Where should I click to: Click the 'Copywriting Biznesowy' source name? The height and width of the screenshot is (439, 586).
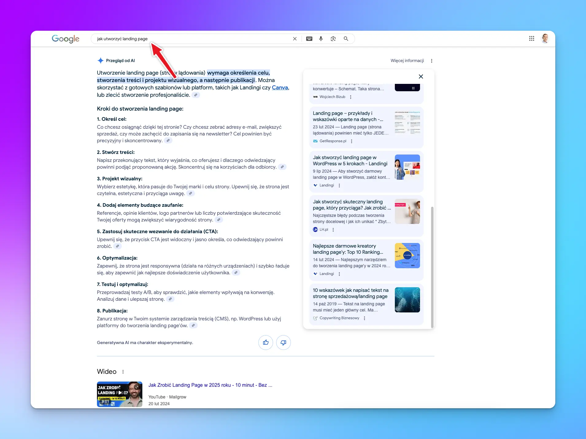point(339,318)
